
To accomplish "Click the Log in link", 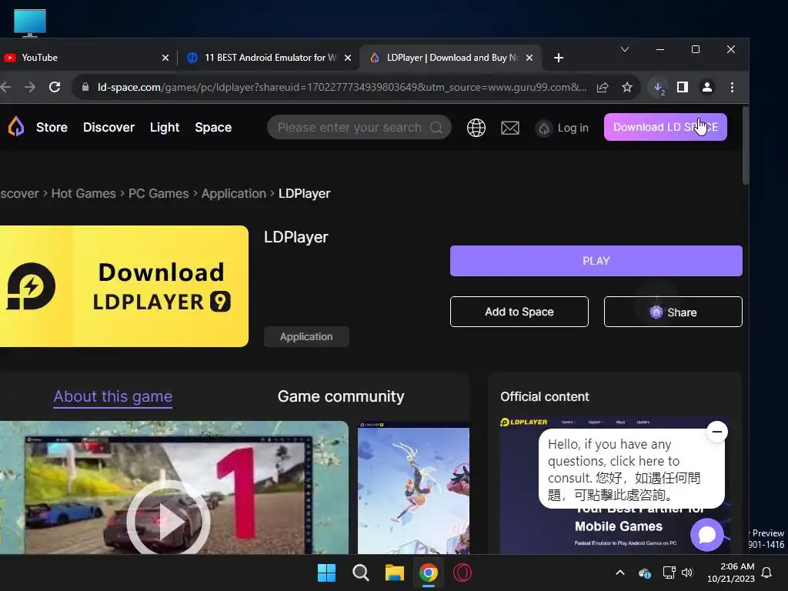I will [573, 129].
